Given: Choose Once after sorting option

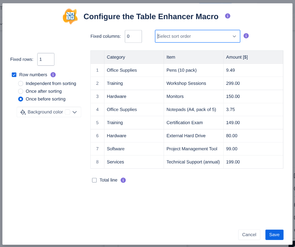Looking at the screenshot, I should 21,91.
